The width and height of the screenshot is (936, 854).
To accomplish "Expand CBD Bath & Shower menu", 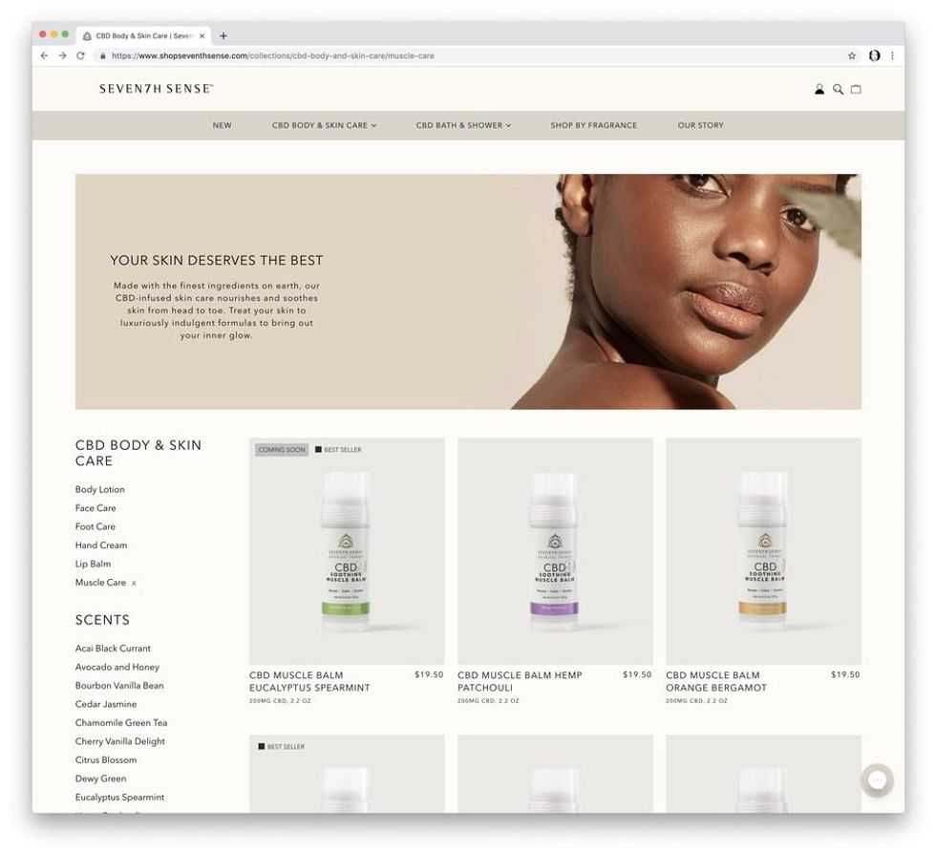I will pos(463,125).
